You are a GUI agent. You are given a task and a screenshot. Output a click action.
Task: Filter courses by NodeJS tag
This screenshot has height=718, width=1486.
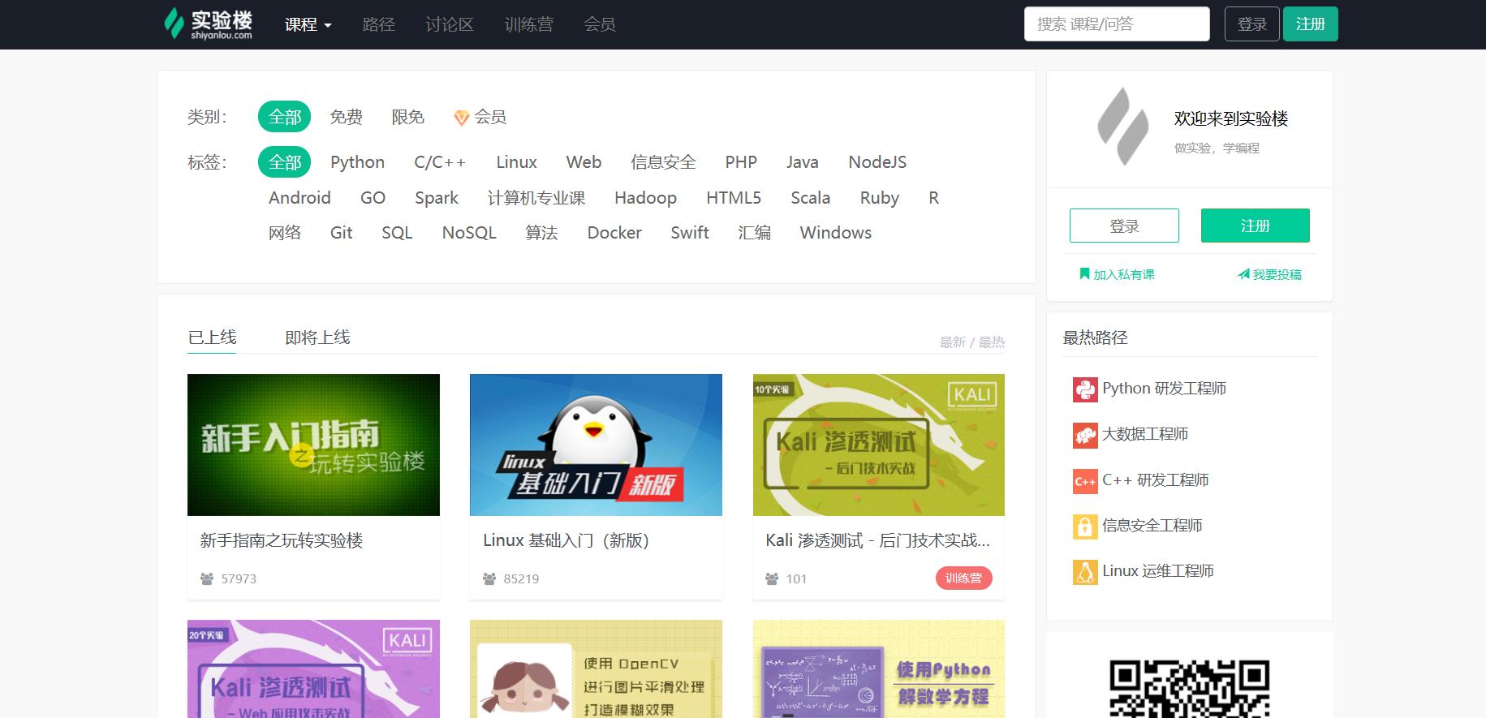tap(877, 162)
